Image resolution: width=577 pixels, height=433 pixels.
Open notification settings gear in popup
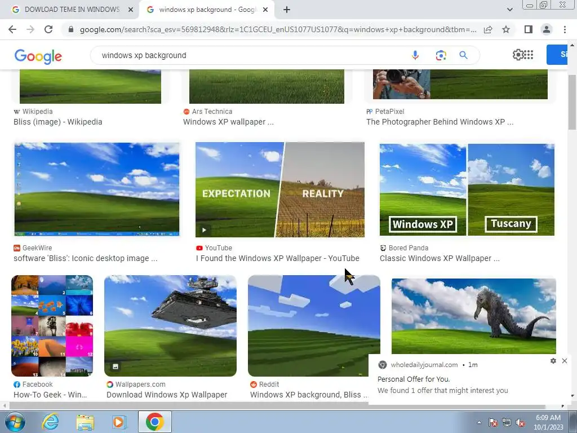click(x=553, y=361)
